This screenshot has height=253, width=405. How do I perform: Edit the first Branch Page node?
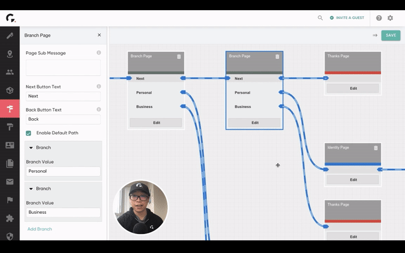[x=156, y=123]
